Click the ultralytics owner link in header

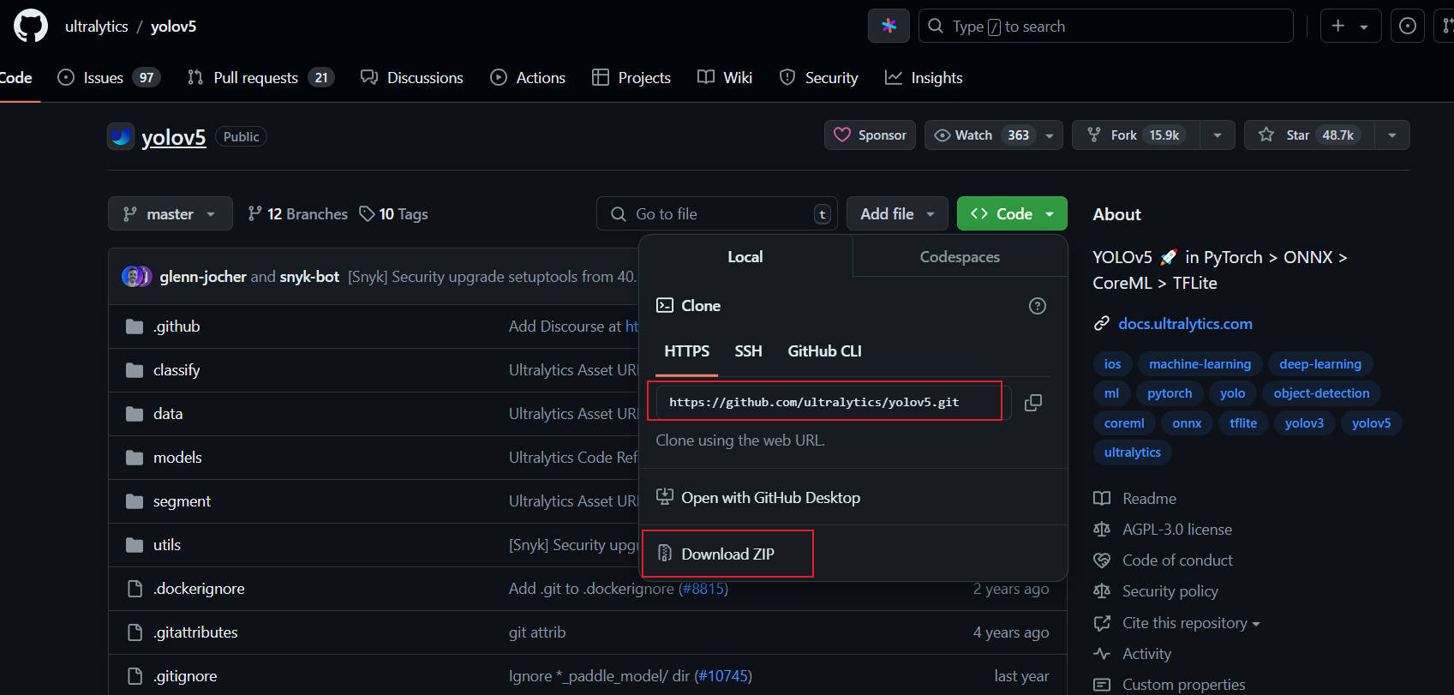96,27
